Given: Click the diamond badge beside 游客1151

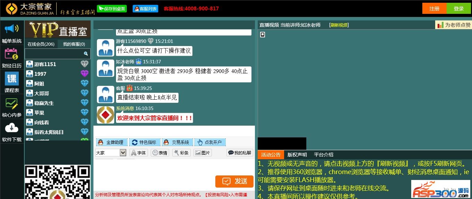Looking at the screenshot, I should (x=85, y=64).
